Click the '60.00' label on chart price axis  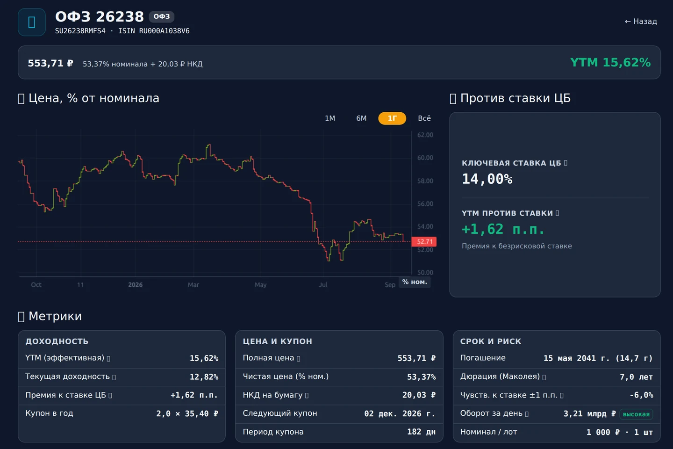coord(425,158)
